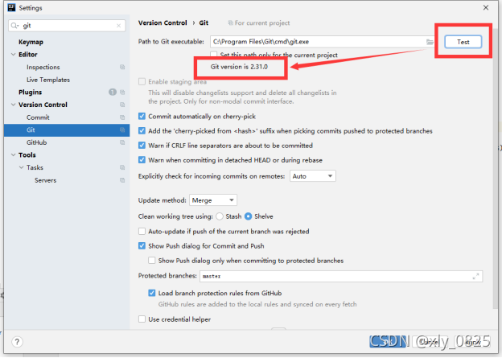Collapse the Editor tree node
The height and width of the screenshot is (358, 502).
coord(13,55)
